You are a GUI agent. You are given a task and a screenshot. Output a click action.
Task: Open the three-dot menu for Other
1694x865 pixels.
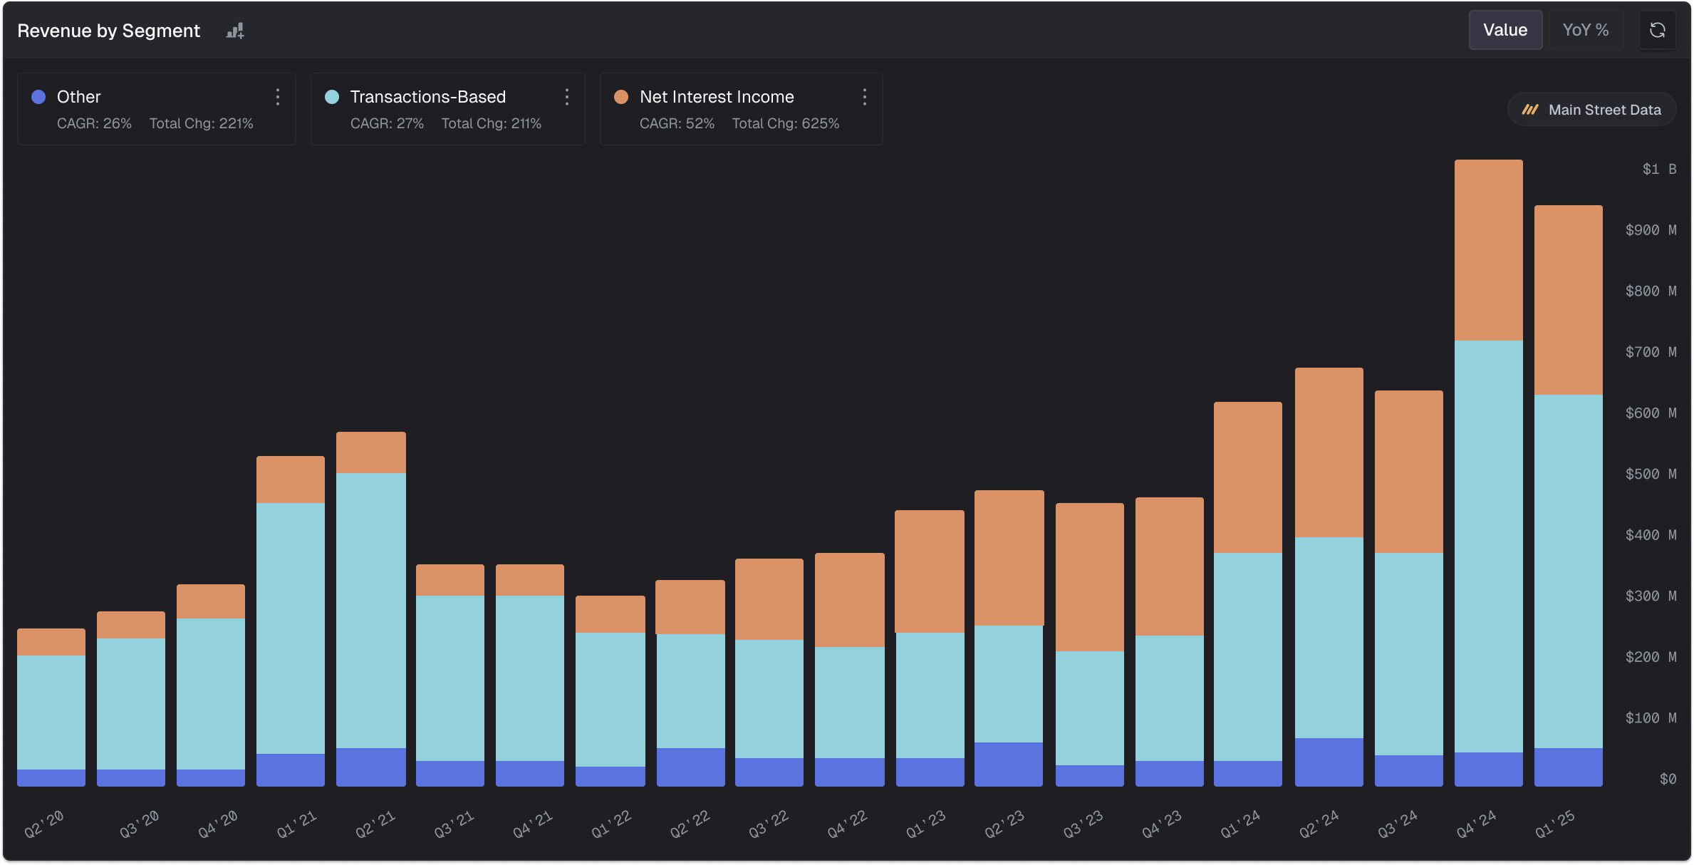(x=278, y=97)
